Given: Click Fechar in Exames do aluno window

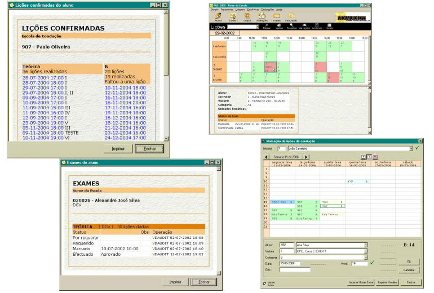Looking at the screenshot, I should point(203,282).
